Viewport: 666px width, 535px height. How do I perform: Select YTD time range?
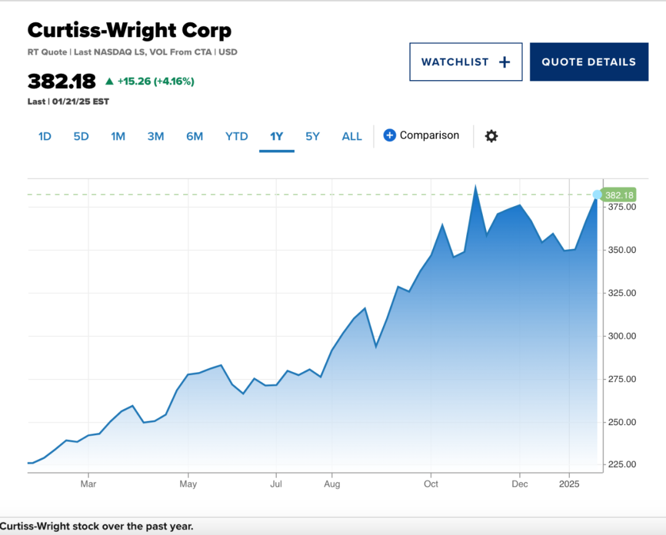(x=236, y=136)
